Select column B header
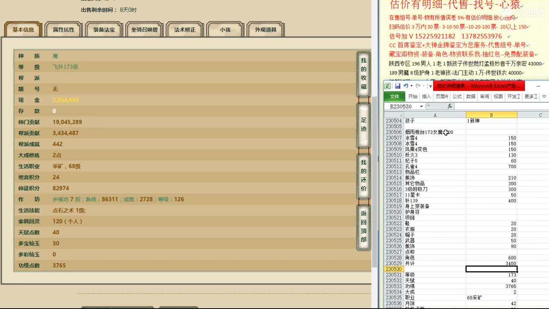This screenshot has height=309, width=549. coord(492,115)
